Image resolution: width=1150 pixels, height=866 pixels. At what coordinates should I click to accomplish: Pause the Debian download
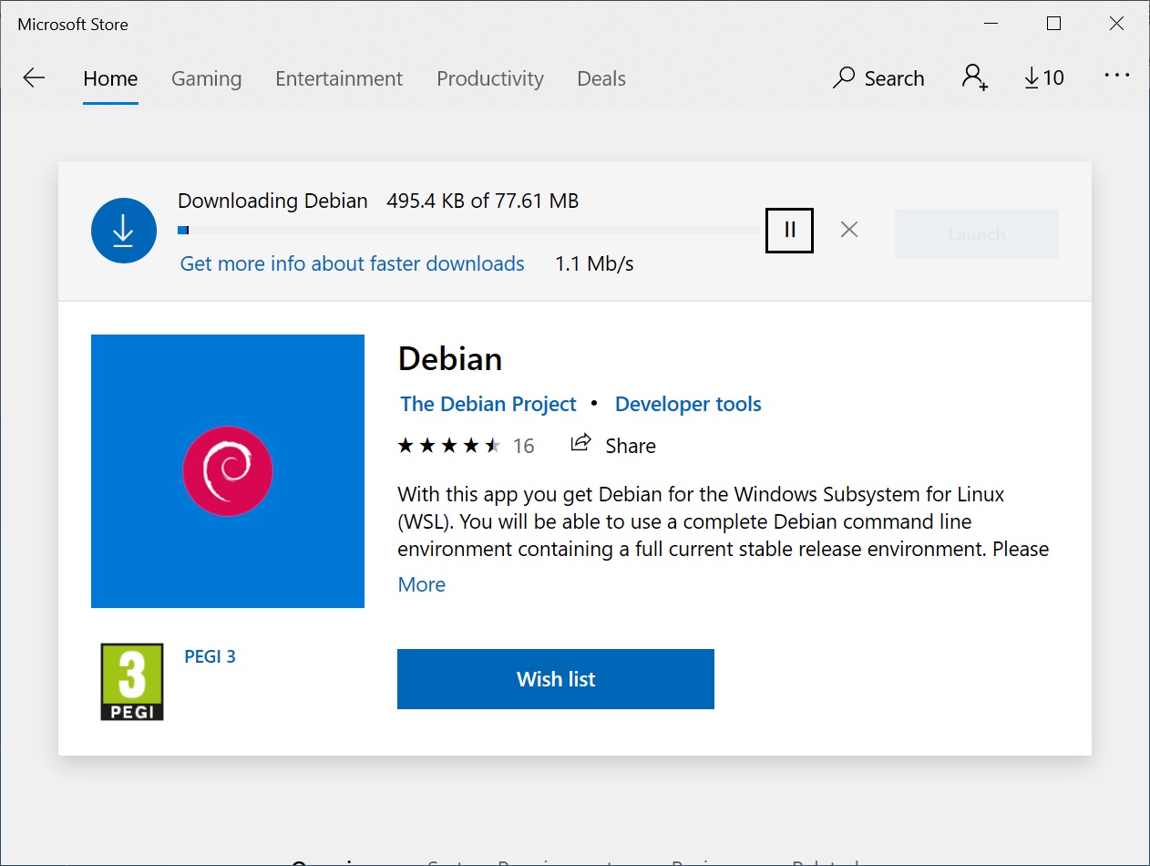click(789, 230)
